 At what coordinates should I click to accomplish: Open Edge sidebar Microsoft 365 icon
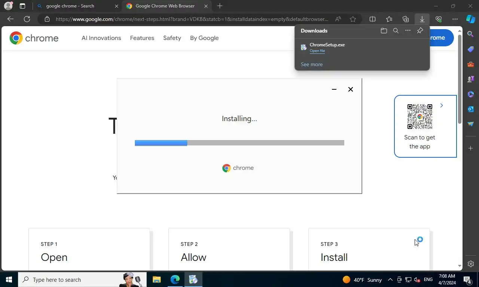point(470,94)
